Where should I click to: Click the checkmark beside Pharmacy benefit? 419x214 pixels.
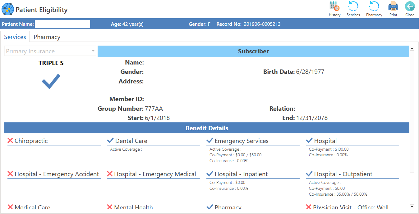pyautogui.click(x=209, y=207)
